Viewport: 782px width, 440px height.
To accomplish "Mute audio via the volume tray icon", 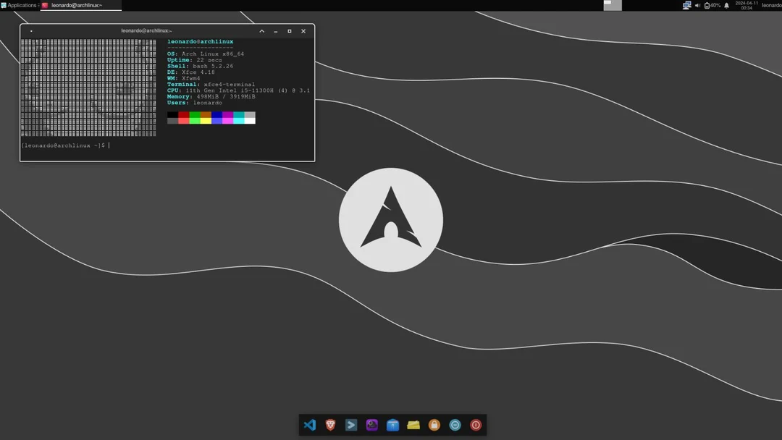I will click(697, 5).
